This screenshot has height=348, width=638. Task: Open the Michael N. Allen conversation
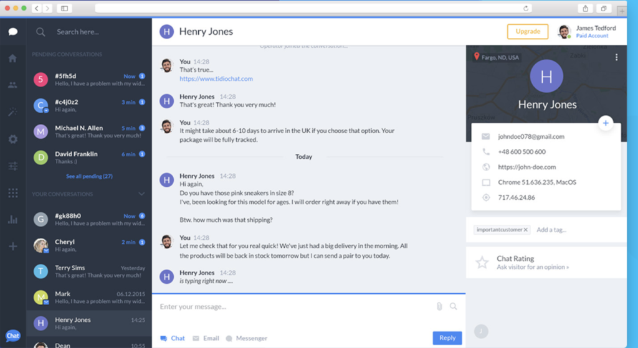pos(89,131)
